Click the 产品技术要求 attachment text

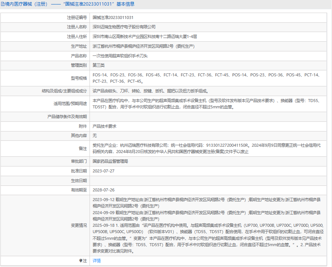point(104,126)
